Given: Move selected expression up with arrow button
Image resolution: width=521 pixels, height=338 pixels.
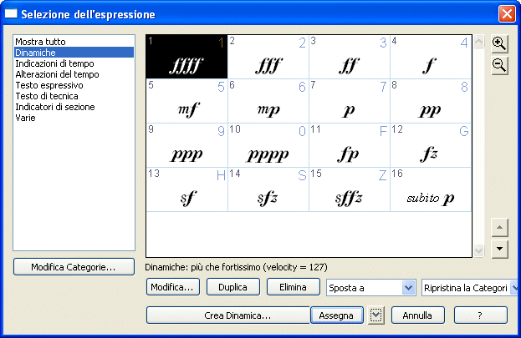Looking at the screenshot, I should pos(499,228).
